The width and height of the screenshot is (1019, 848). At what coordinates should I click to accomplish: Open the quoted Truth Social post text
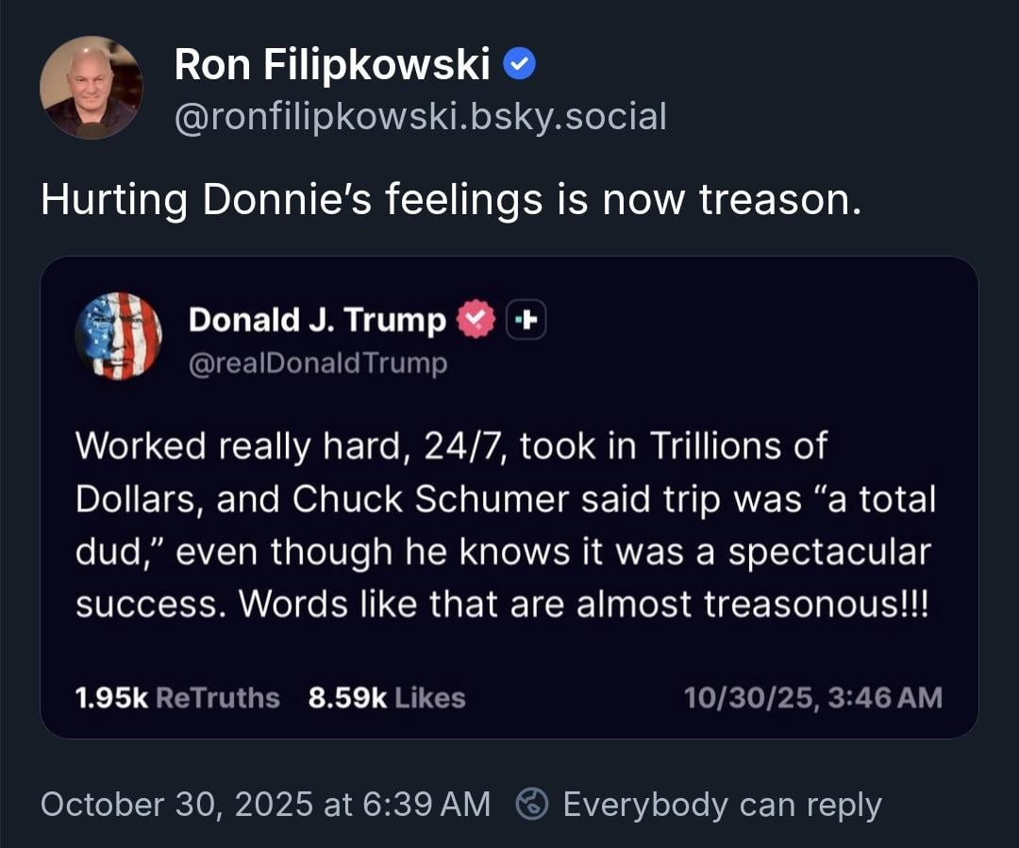click(505, 524)
